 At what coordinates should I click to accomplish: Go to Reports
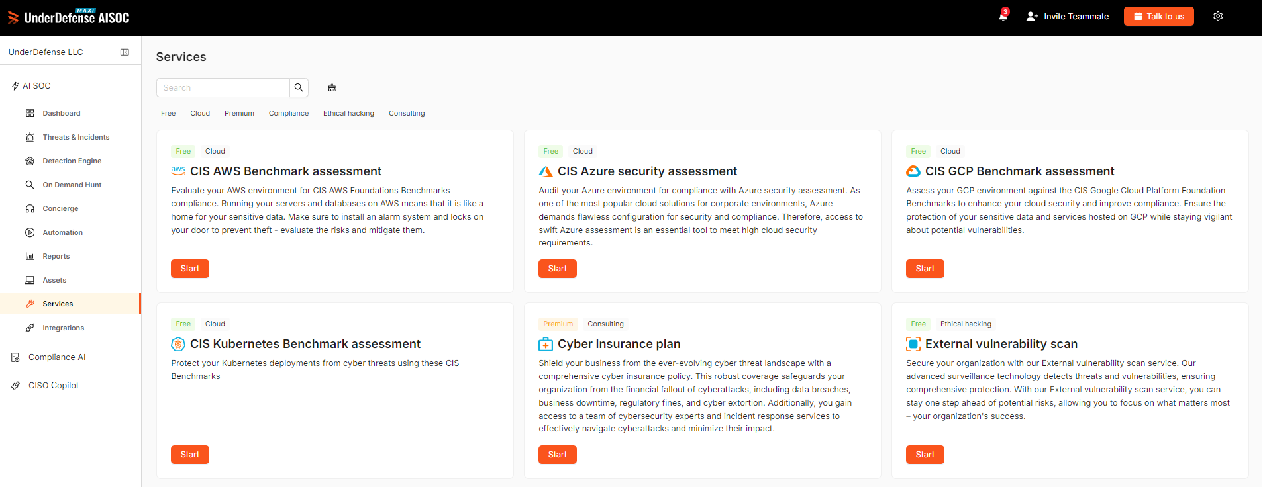(x=56, y=256)
